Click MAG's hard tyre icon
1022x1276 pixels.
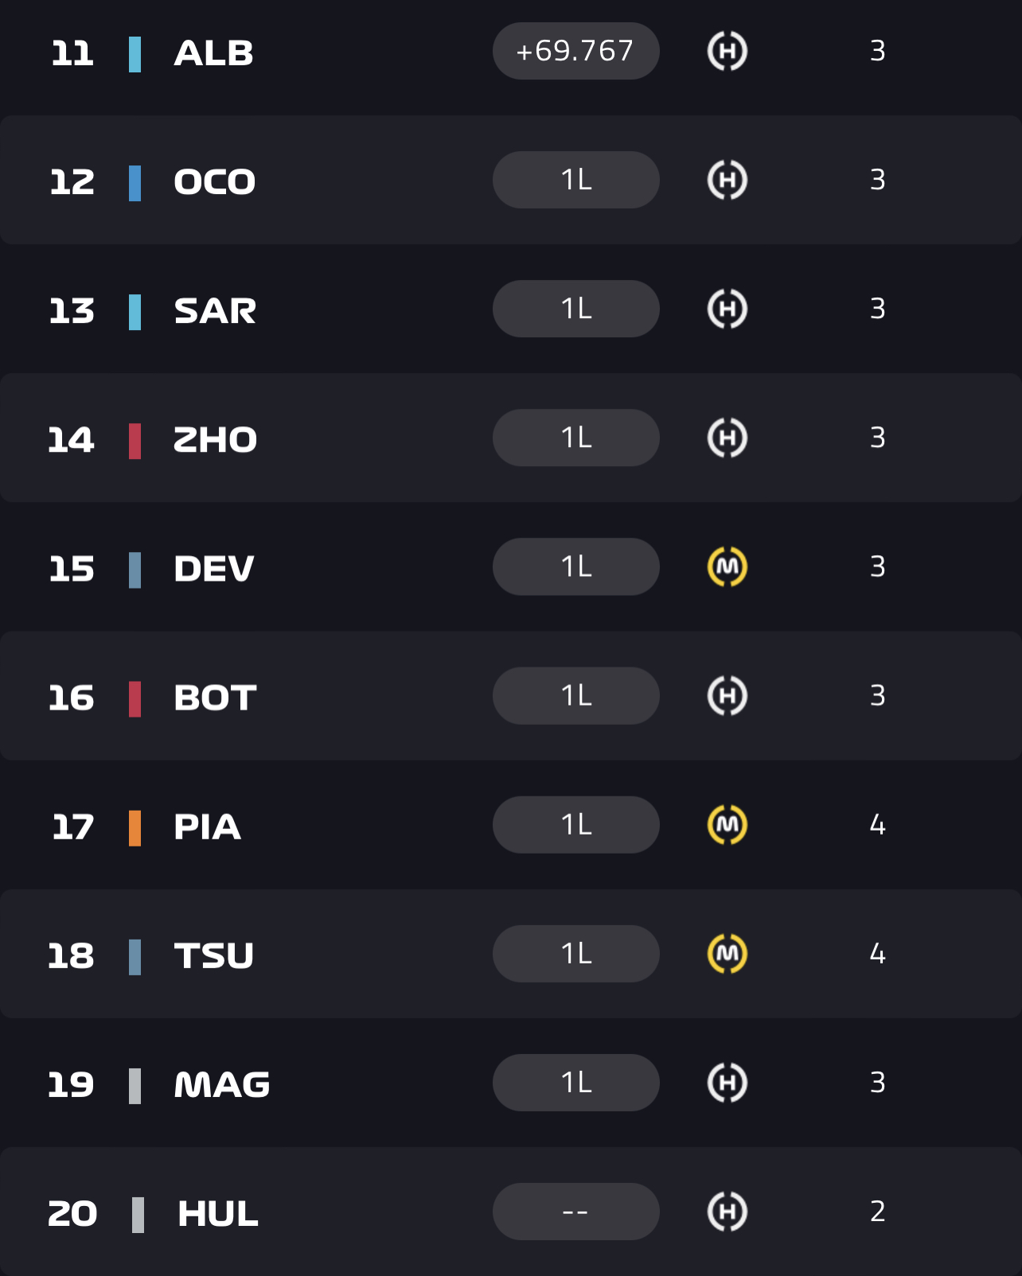coord(727,1083)
